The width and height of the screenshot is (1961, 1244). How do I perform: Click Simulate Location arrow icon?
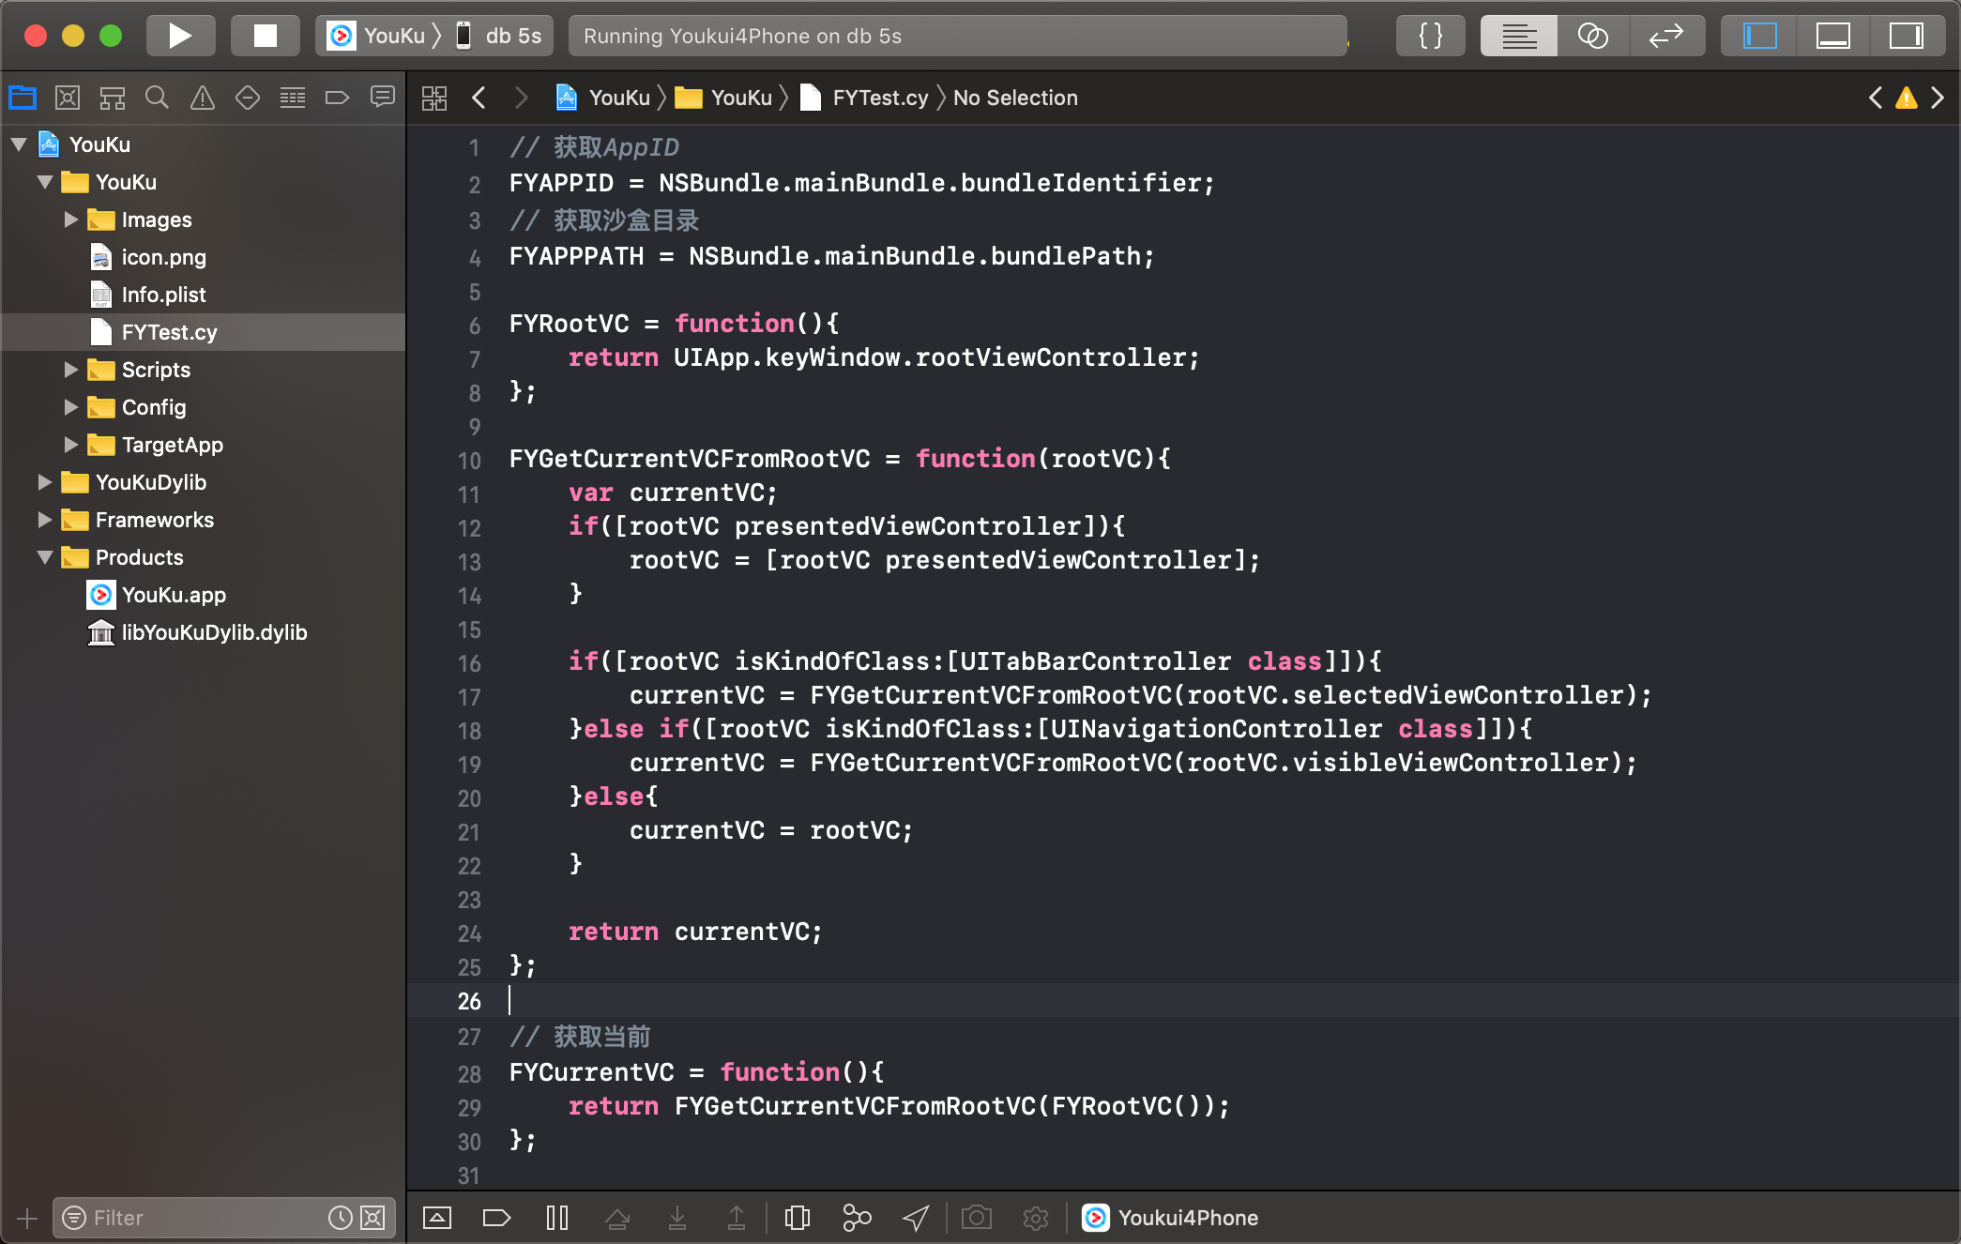coord(916,1218)
